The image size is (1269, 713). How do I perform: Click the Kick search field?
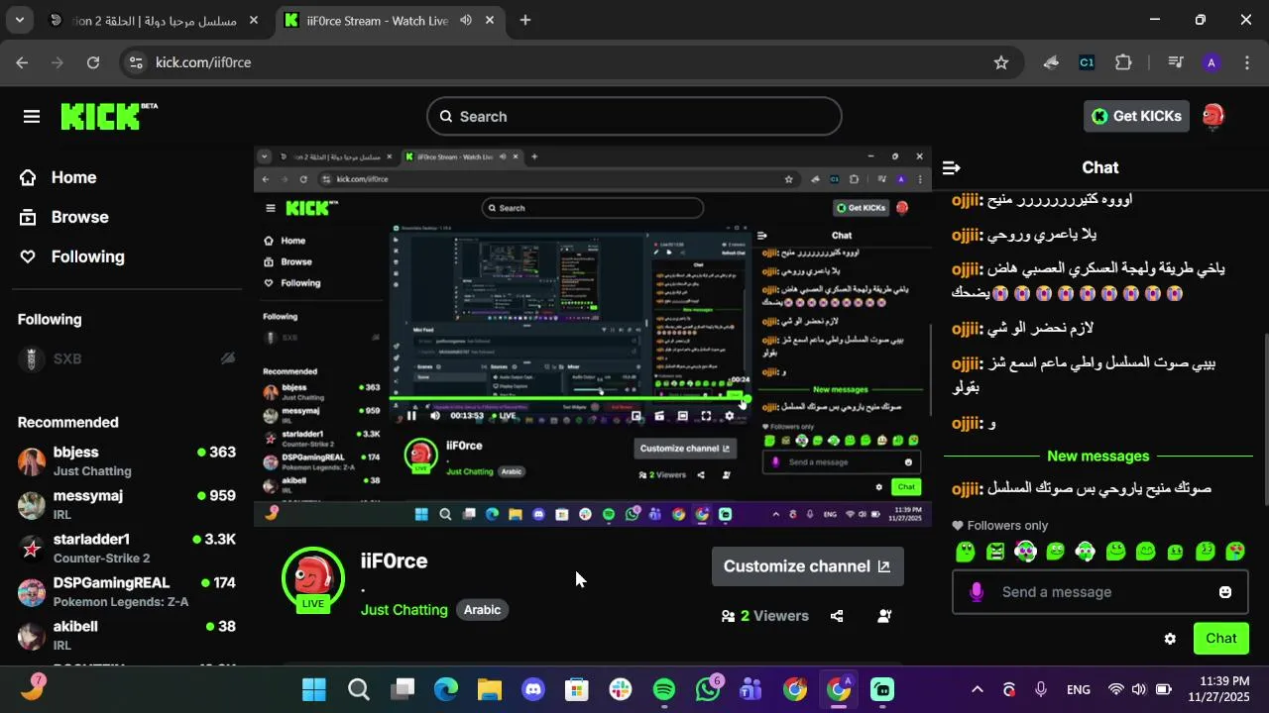[634, 117]
